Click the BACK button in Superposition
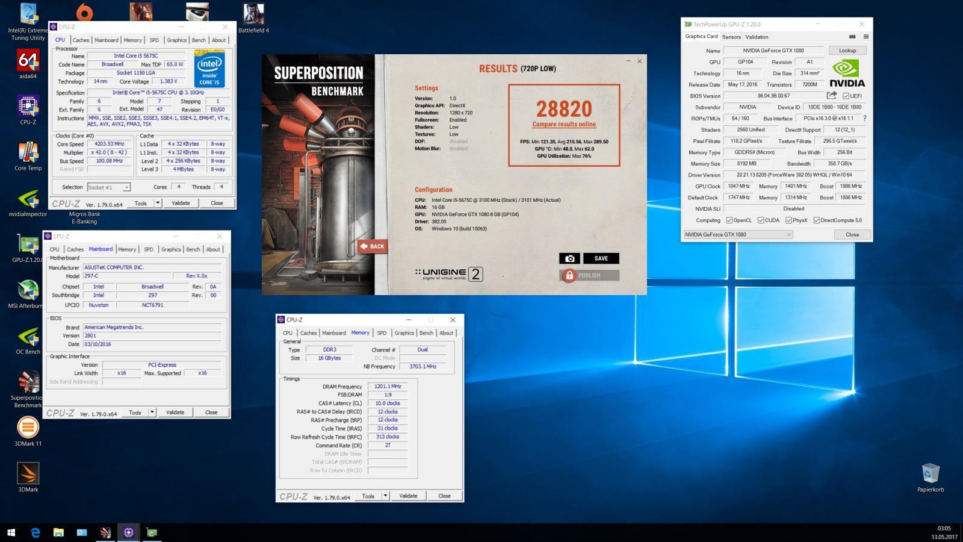Screen dimensions: 963x542 click(x=372, y=246)
